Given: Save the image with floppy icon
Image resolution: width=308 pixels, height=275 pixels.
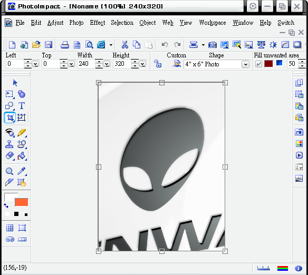Looking at the screenshot, I should 49,45.
